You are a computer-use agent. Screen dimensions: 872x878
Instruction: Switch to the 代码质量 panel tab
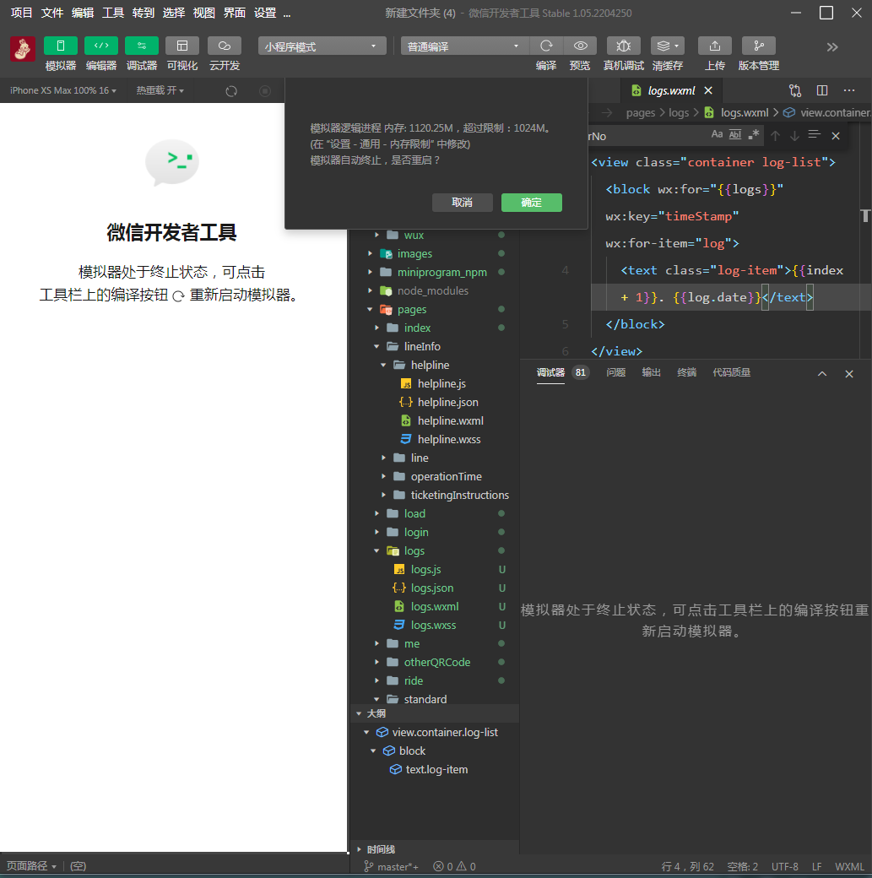point(731,372)
